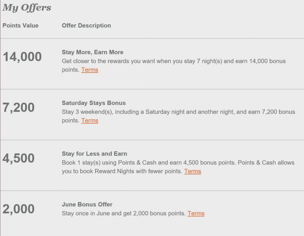Image resolution: width=304 pixels, height=236 pixels.
Task: Click the "Points Value" column header
Action: coord(21,26)
